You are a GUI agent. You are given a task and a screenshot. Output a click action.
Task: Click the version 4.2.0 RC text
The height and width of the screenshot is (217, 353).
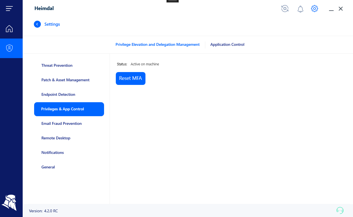coord(51,211)
